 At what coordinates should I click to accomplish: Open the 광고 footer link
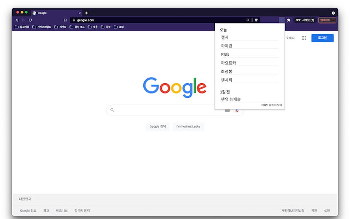coord(46,210)
